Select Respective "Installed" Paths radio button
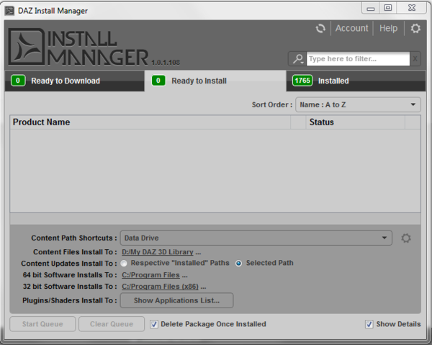This screenshot has height=345, width=432. coord(124,263)
